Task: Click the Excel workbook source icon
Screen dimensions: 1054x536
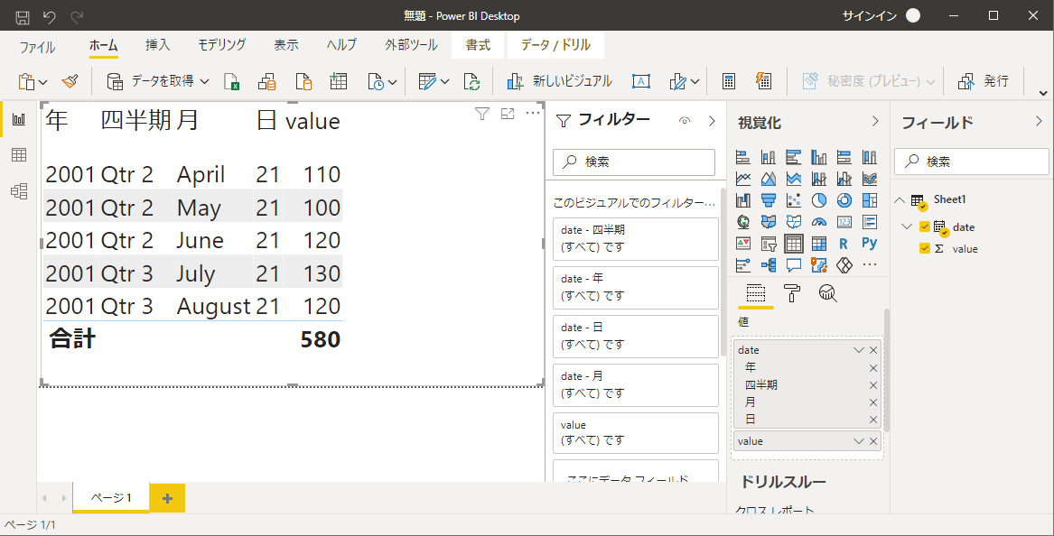Action: click(x=232, y=82)
